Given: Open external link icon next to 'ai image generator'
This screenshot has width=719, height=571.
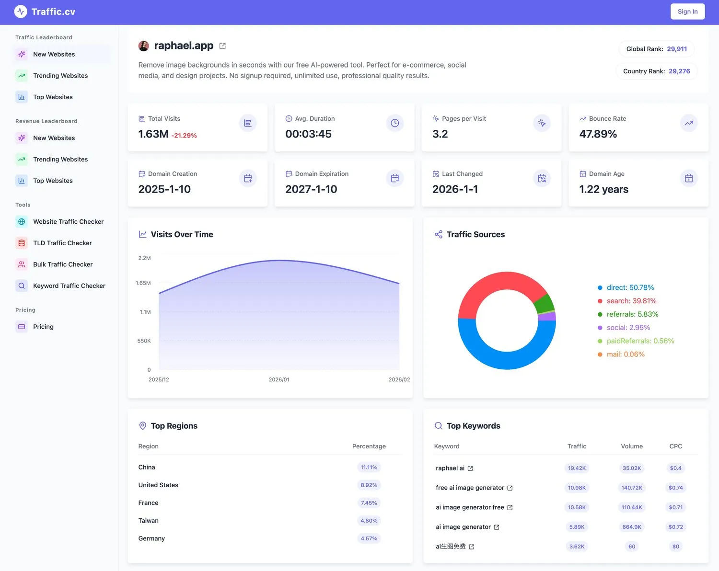Looking at the screenshot, I should point(497,527).
